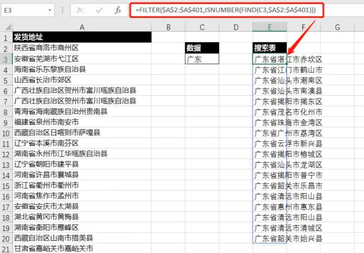Click result 广东省揭阳市普宁市
364x253 pixels.
270,175
